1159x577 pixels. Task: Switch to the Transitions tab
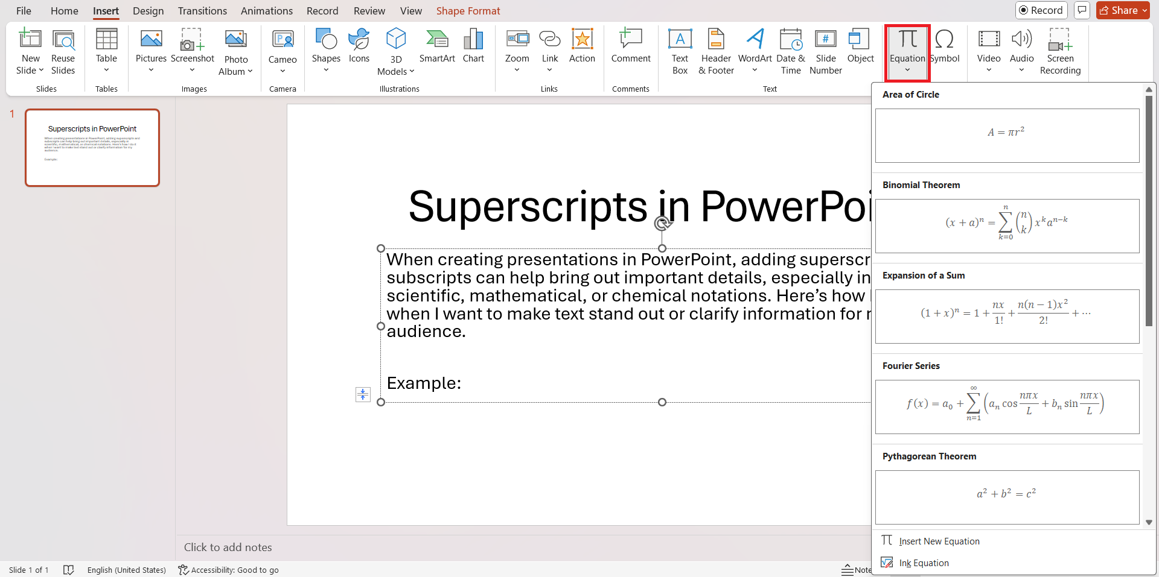(202, 11)
